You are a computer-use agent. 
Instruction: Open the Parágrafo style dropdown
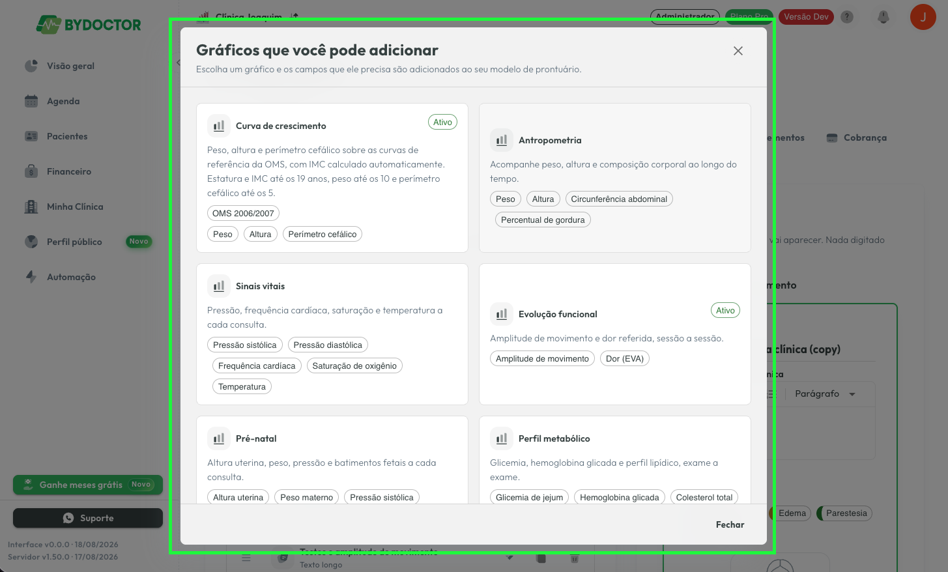(825, 393)
